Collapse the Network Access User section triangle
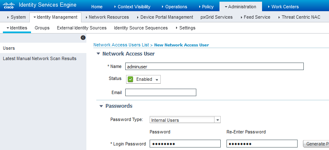This screenshot has width=329, height=150. tap(98, 54)
